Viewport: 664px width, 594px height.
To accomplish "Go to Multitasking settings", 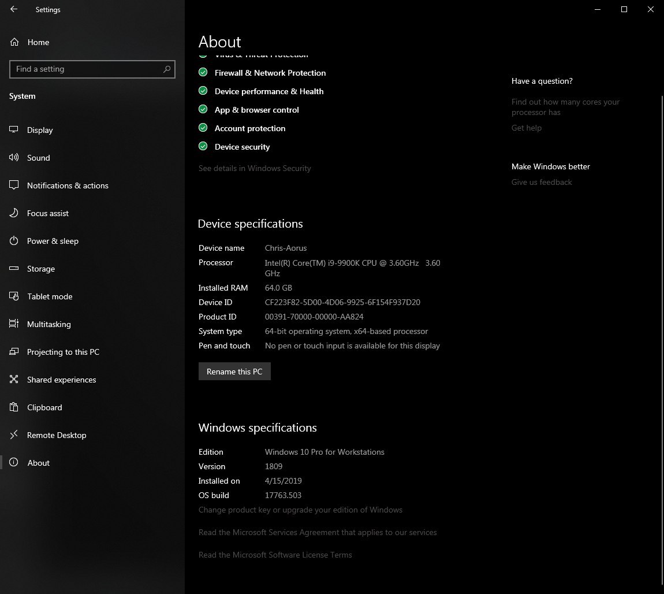I will coord(92,324).
